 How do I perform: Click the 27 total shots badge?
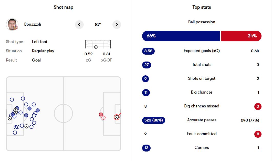147,65
